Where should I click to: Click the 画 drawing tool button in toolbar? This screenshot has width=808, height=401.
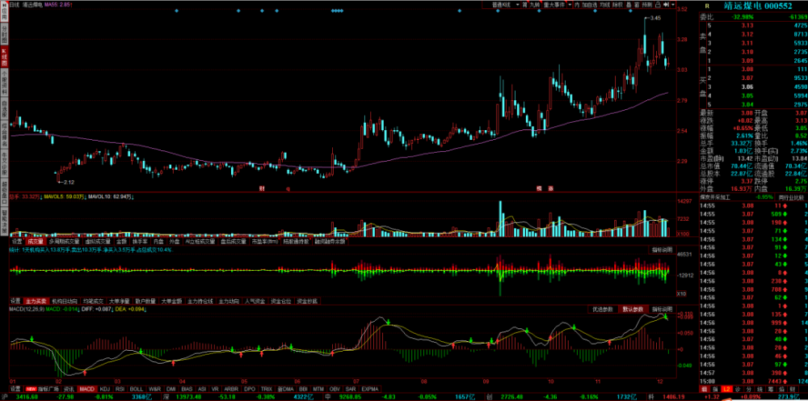(638, 4)
